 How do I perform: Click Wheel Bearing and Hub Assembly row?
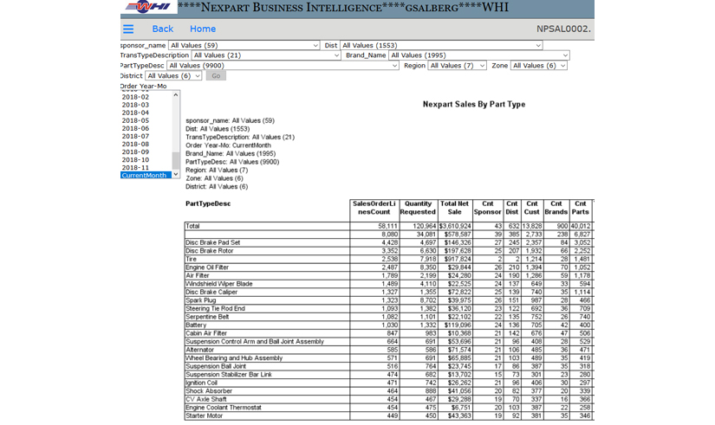pyautogui.click(x=387, y=358)
